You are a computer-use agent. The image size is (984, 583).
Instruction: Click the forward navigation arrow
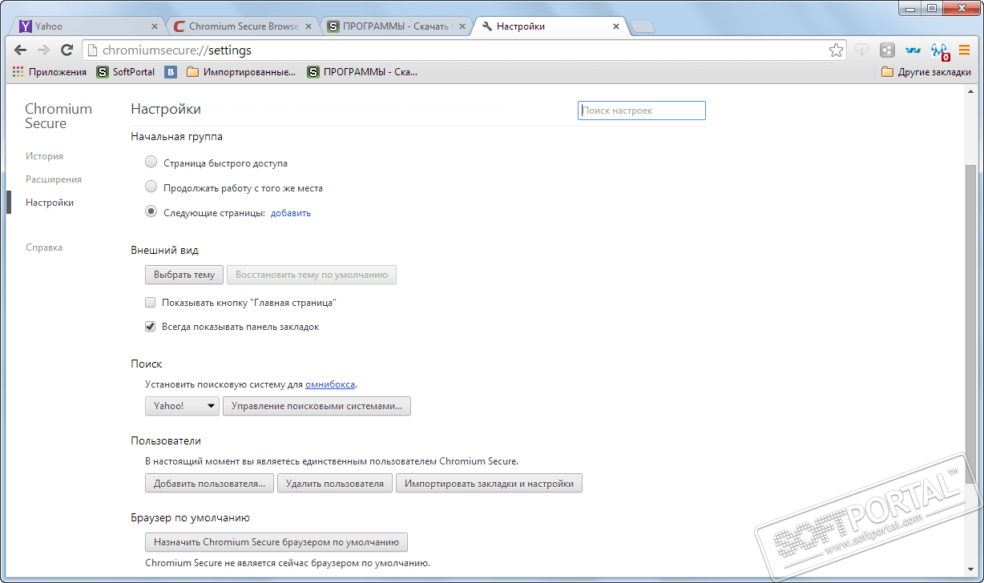[43, 50]
